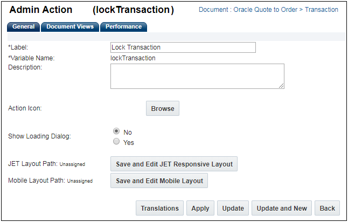Viewport: 348px width, 222px height.
Task: Open the Translations dialog
Action: (x=159, y=209)
